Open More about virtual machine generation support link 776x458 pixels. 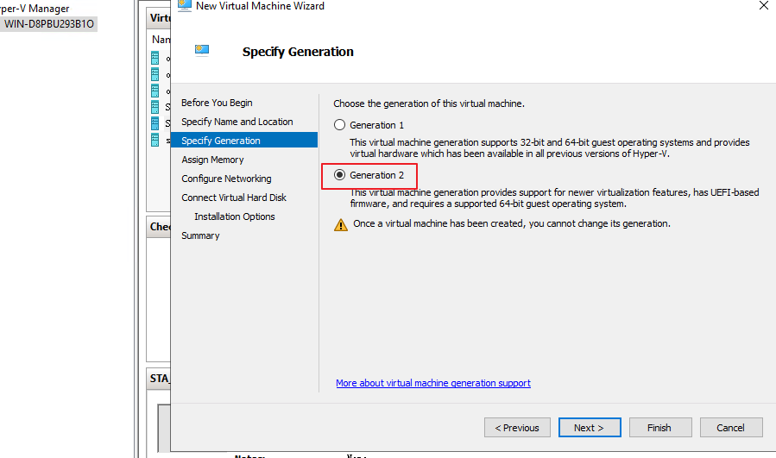point(432,383)
